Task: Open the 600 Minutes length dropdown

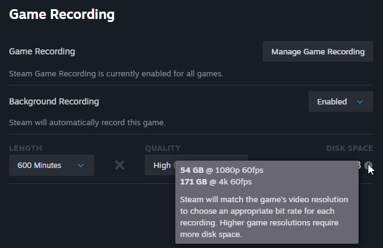Action: click(51, 165)
